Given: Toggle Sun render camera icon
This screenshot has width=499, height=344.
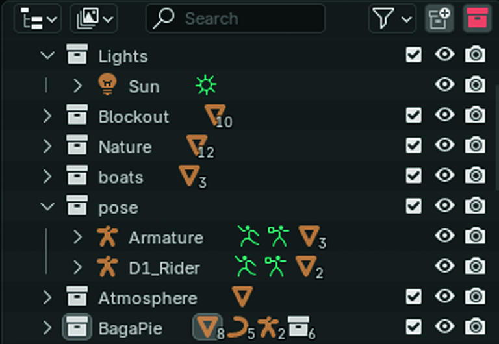Looking at the screenshot, I should pyautogui.click(x=475, y=85).
